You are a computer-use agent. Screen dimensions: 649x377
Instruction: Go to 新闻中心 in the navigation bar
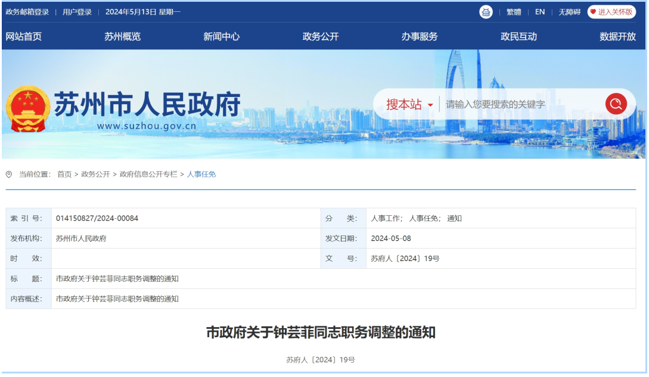(221, 36)
